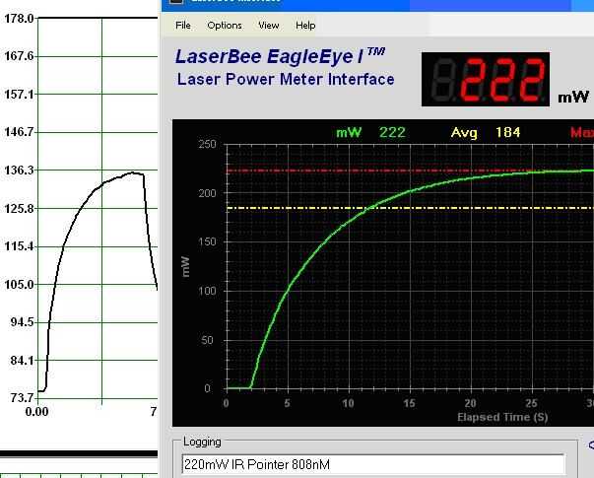Click the 178.0 axis label
The height and width of the screenshot is (478, 594).
(x=19, y=18)
